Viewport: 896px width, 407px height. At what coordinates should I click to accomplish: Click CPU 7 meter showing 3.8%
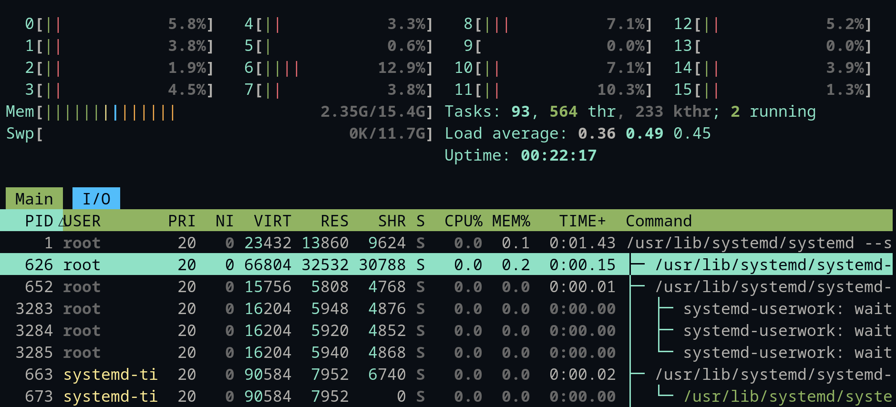[339, 90]
